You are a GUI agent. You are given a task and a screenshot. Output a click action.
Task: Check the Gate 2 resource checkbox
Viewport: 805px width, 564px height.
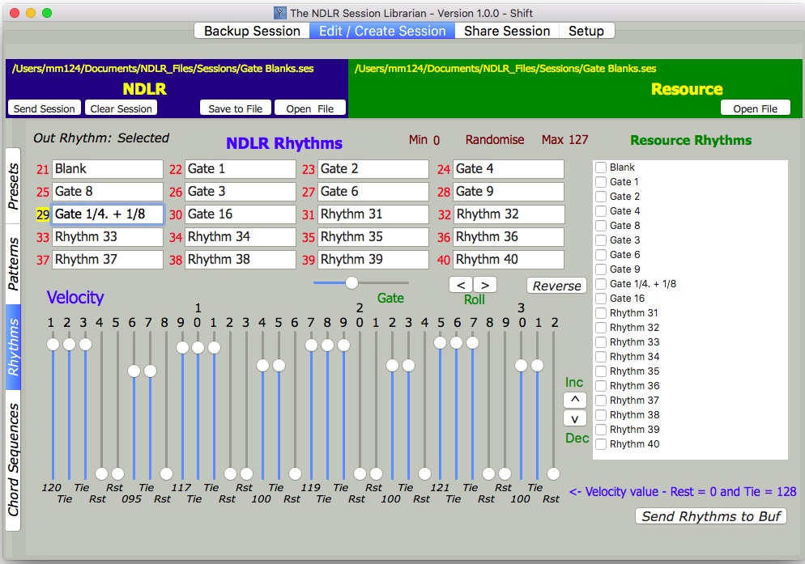coord(601,197)
